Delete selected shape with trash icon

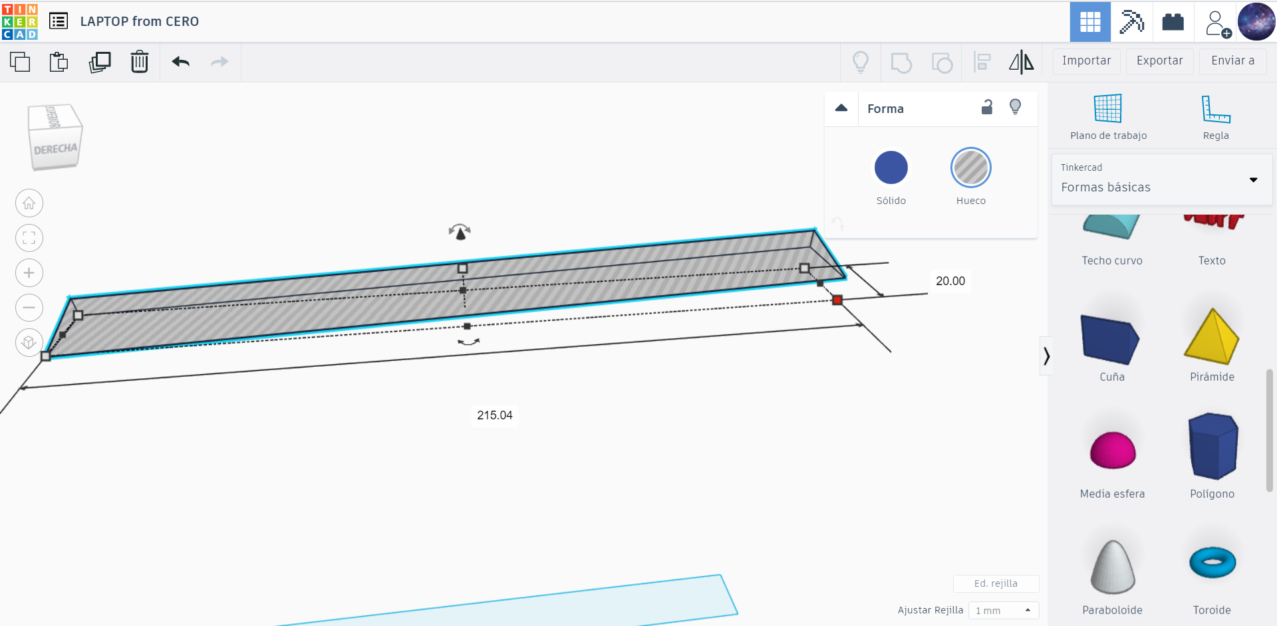[x=140, y=62]
